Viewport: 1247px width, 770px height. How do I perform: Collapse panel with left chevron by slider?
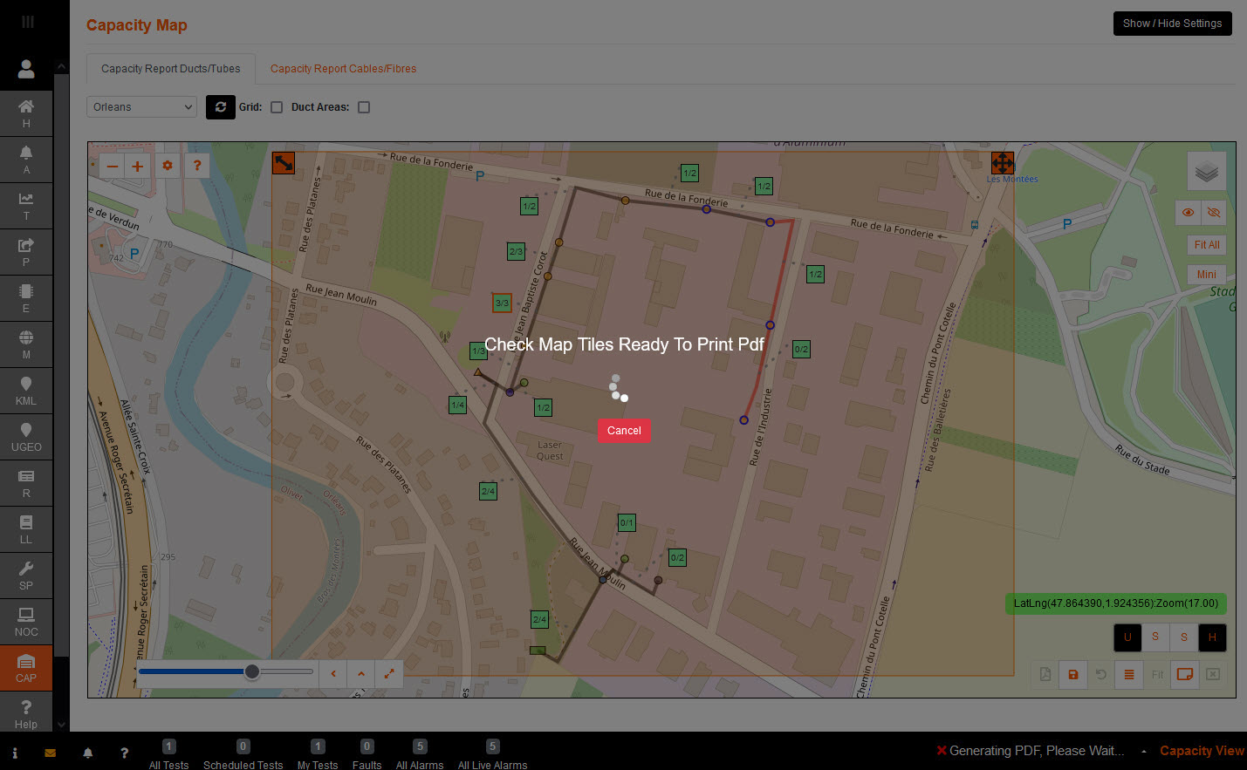[333, 673]
